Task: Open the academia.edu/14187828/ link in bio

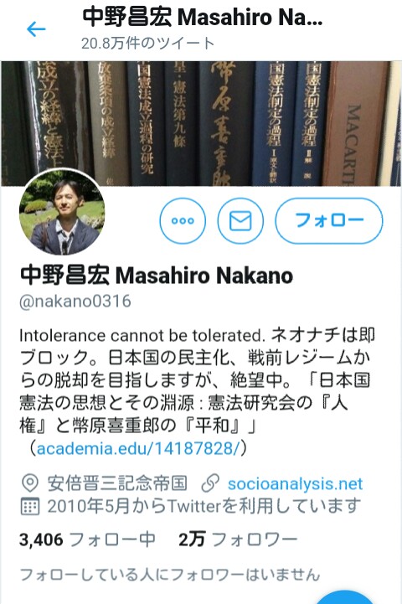Action: (x=138, y=448)
